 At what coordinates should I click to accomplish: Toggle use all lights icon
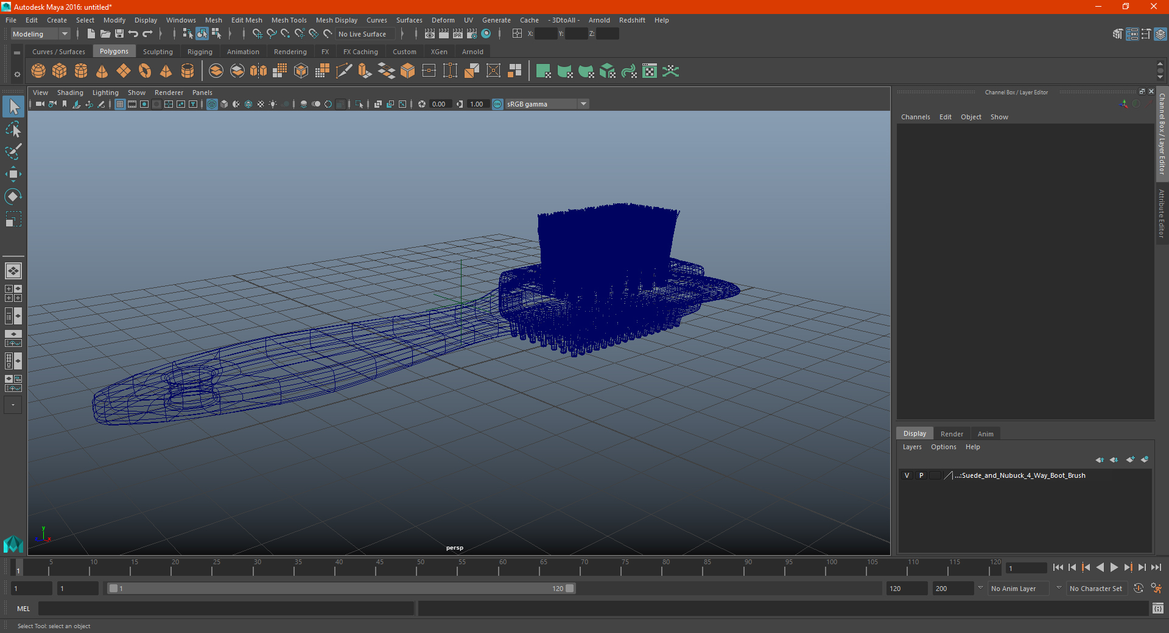[x=273, y=104]
